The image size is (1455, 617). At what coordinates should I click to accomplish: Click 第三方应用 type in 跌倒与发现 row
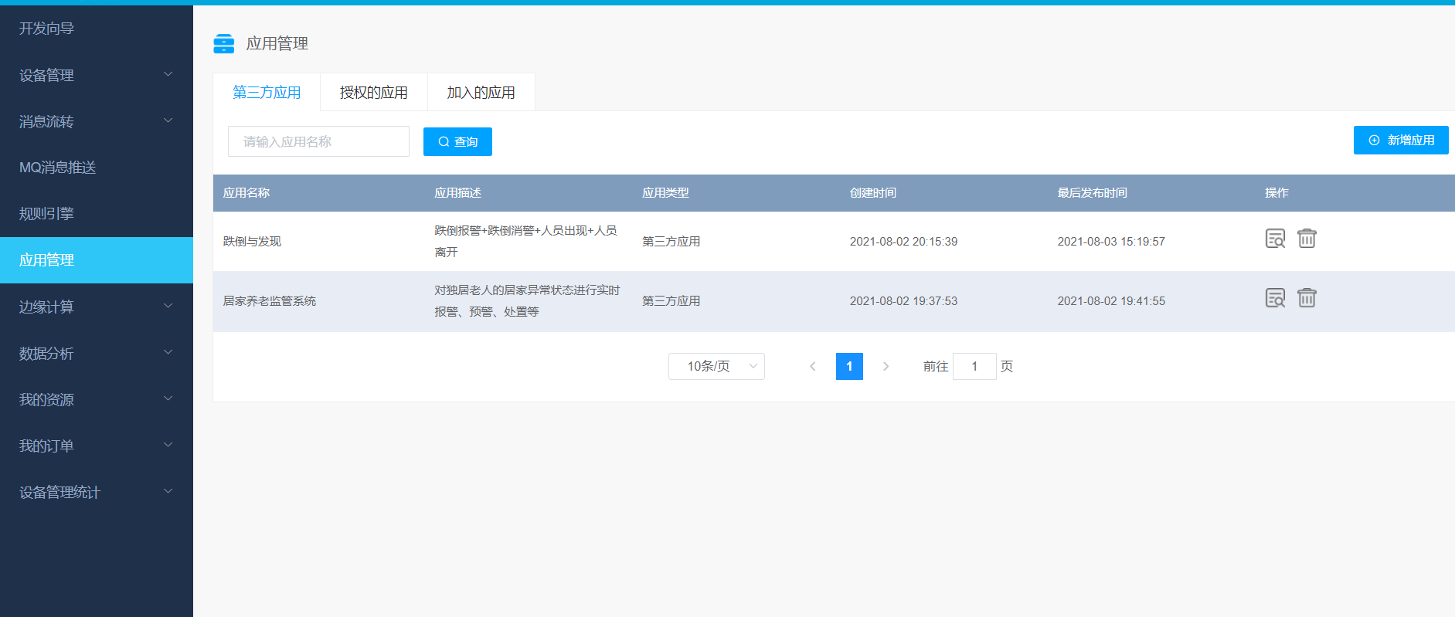click(671, 242)
